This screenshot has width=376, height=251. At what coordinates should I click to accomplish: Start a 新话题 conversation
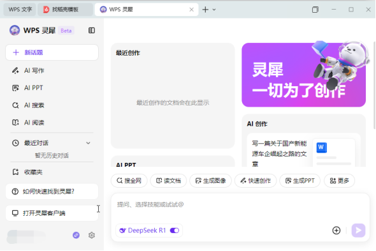pos(52,52)
